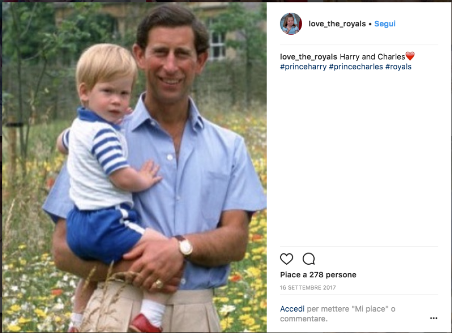Open the three-dot more options menu

coord(433,318)
